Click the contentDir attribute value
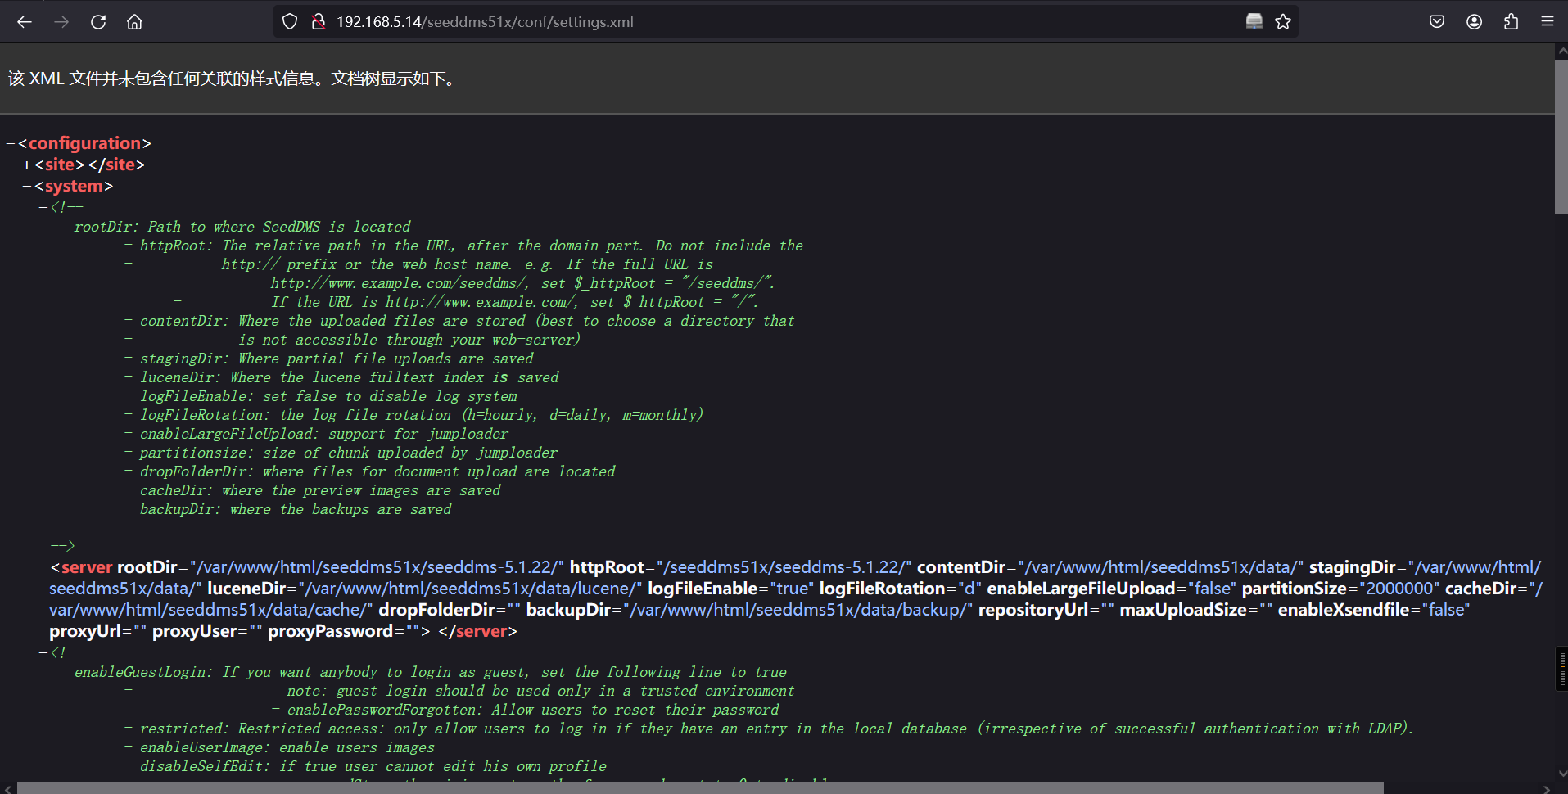Image resolution: width=1568 pixels, height=794 pixels. click(x=1160, y=567)
